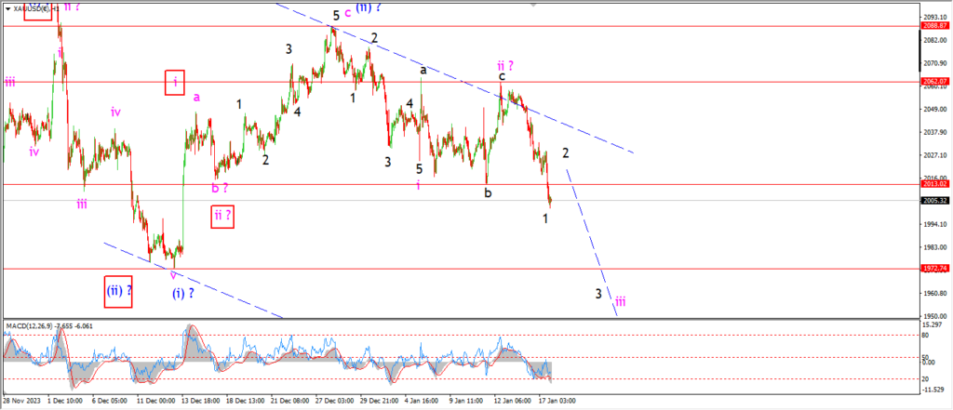This screenshot has width=953, height=410.
Task: Click the 1994.10 price axis value
Action: point(936,224)
